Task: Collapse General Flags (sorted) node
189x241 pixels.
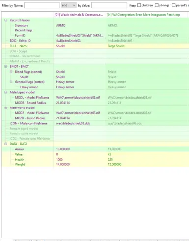Action: pos(11,82)
